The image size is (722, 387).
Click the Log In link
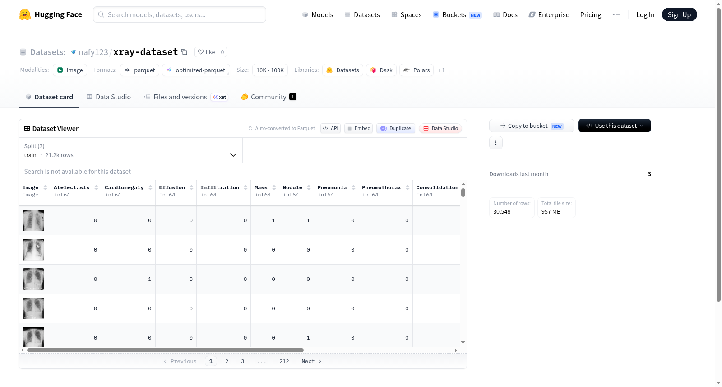click(645, 15)
